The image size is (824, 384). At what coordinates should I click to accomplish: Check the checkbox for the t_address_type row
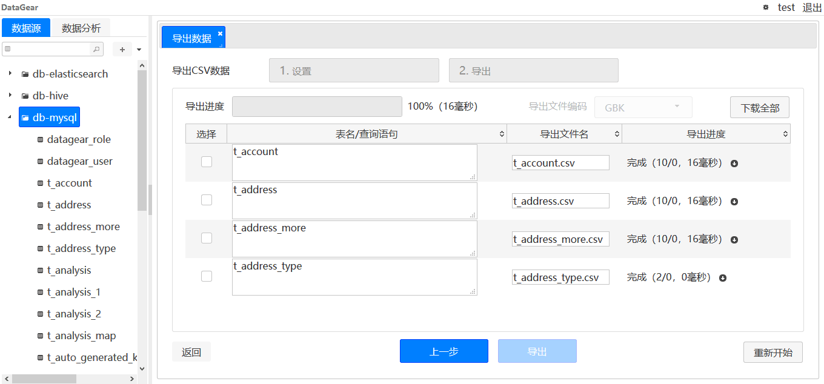click(x=206, y=276)
